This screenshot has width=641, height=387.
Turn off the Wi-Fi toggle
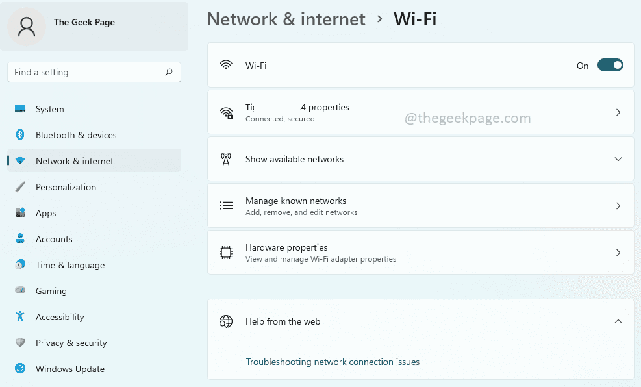coord(609,65)
